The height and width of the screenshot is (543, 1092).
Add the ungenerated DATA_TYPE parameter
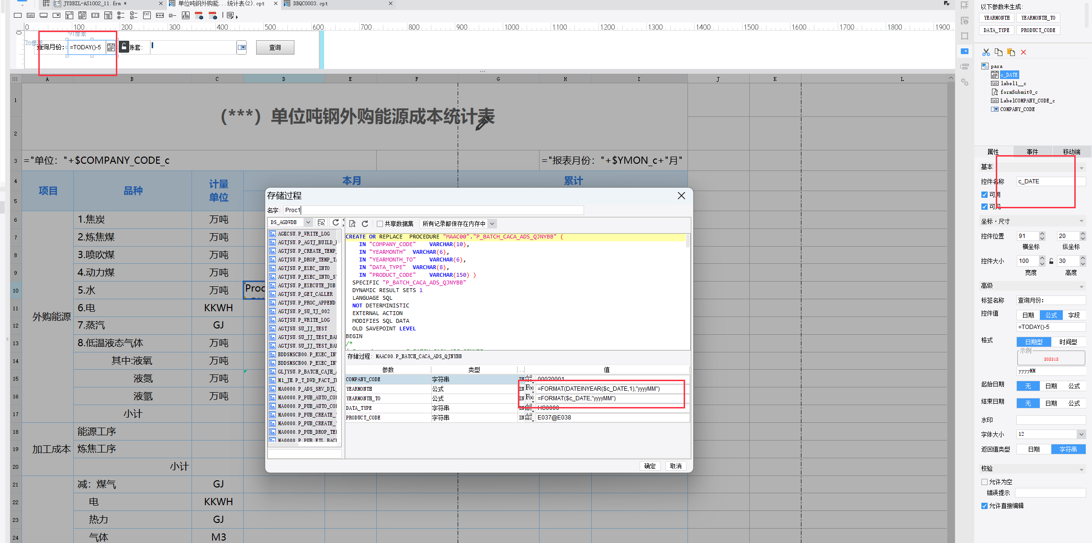point(996,30)
